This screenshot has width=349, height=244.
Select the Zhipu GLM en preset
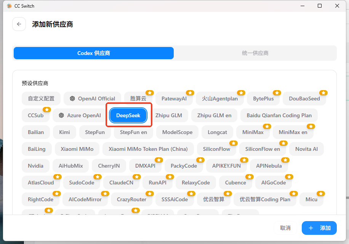coord(214,115)
